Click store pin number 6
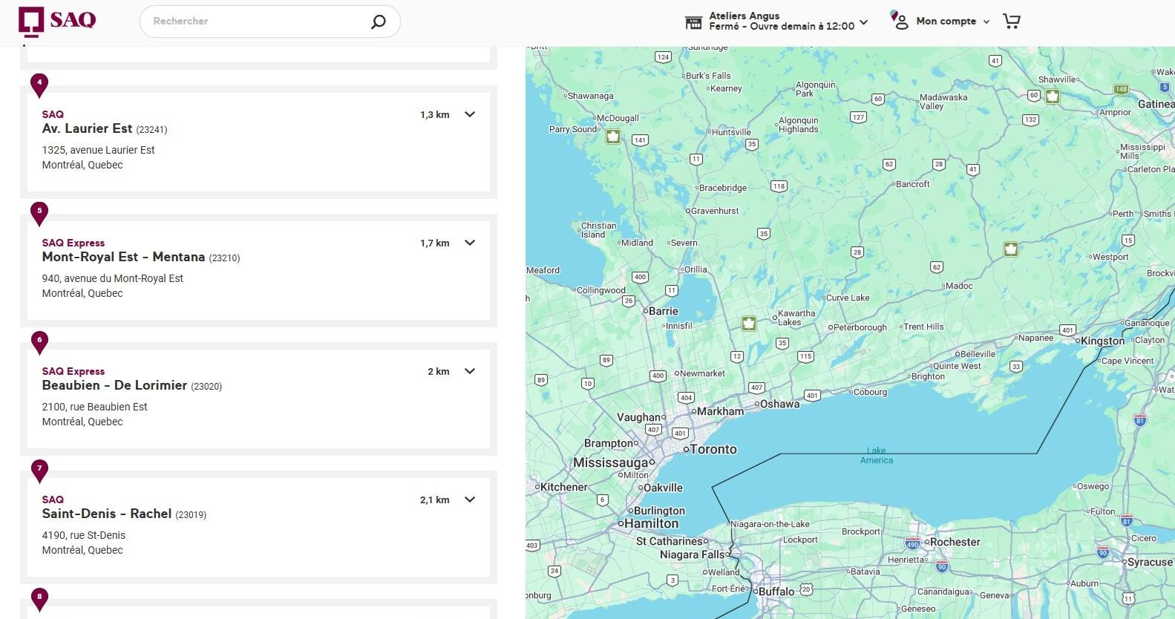The width and height of the screenshot is (1175, 619). click(39, 341)
